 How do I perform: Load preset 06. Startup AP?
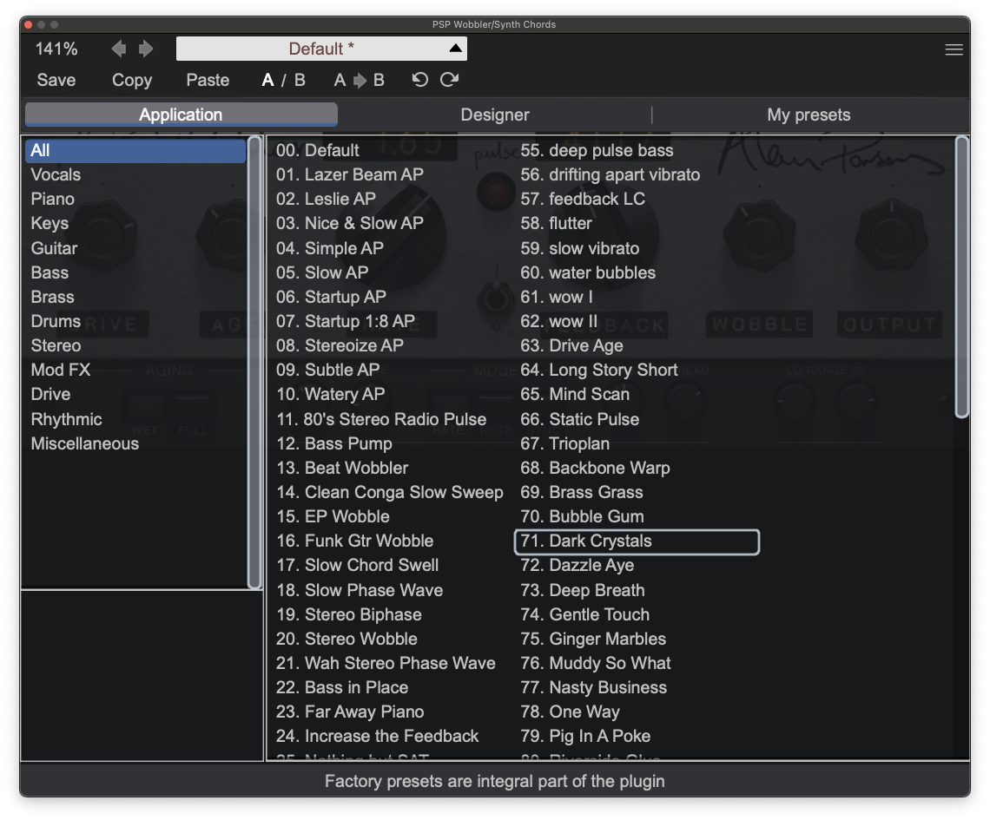tap(332, 297)
